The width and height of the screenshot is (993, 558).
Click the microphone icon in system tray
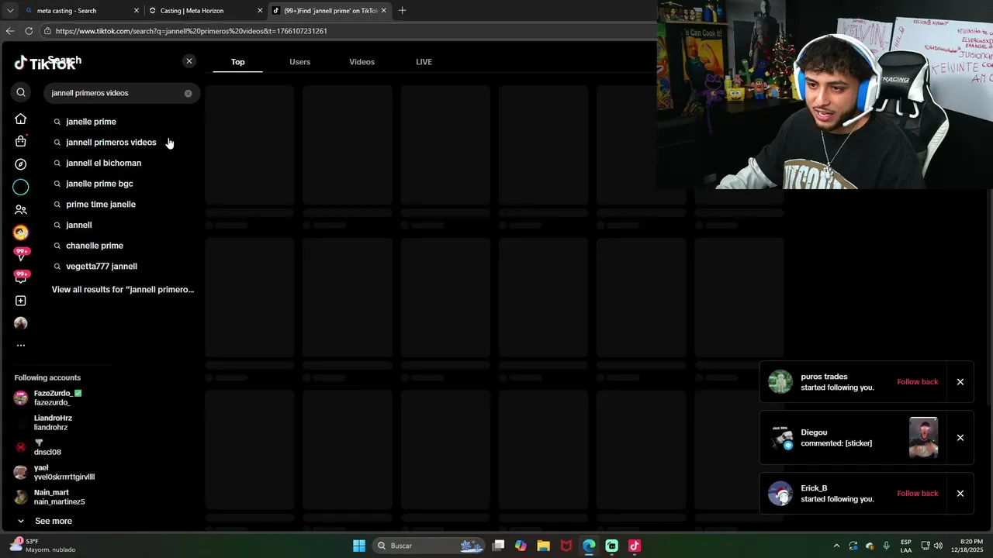(x=886, y=546)
